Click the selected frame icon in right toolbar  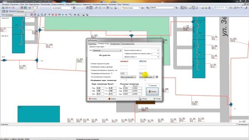193,8
